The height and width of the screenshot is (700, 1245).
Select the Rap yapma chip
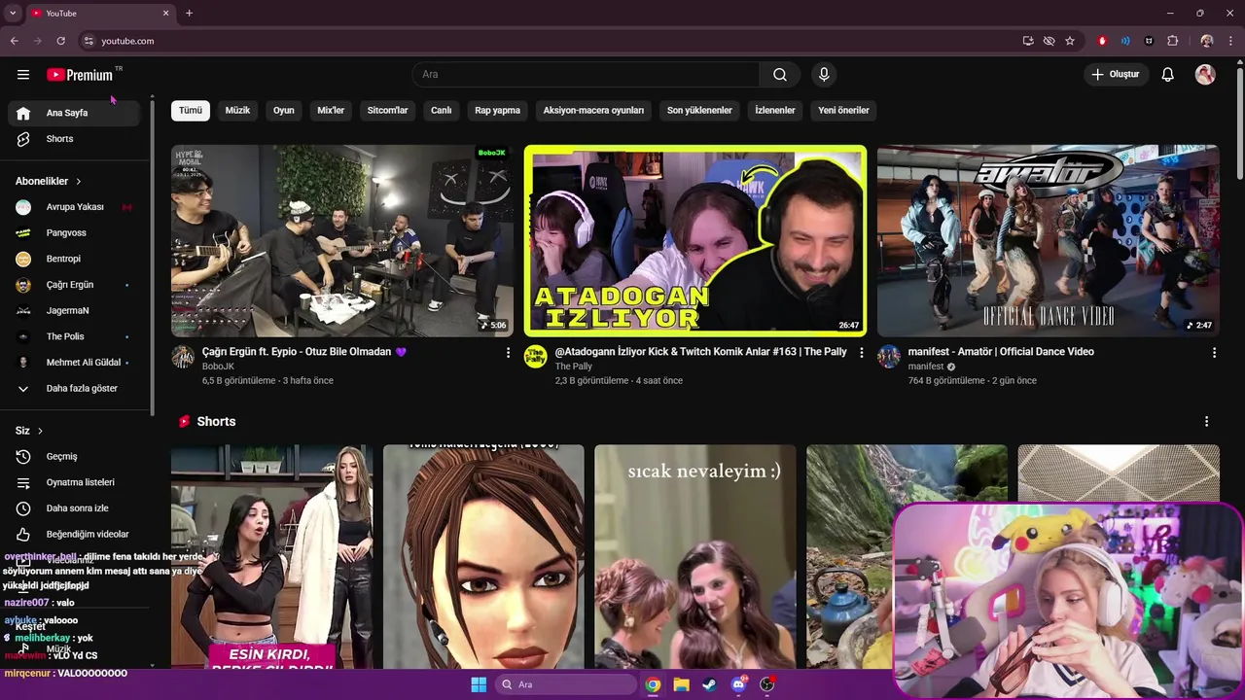click(497, 110)
